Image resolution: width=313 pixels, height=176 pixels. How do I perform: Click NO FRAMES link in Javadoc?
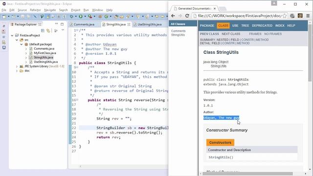point(273,34)
